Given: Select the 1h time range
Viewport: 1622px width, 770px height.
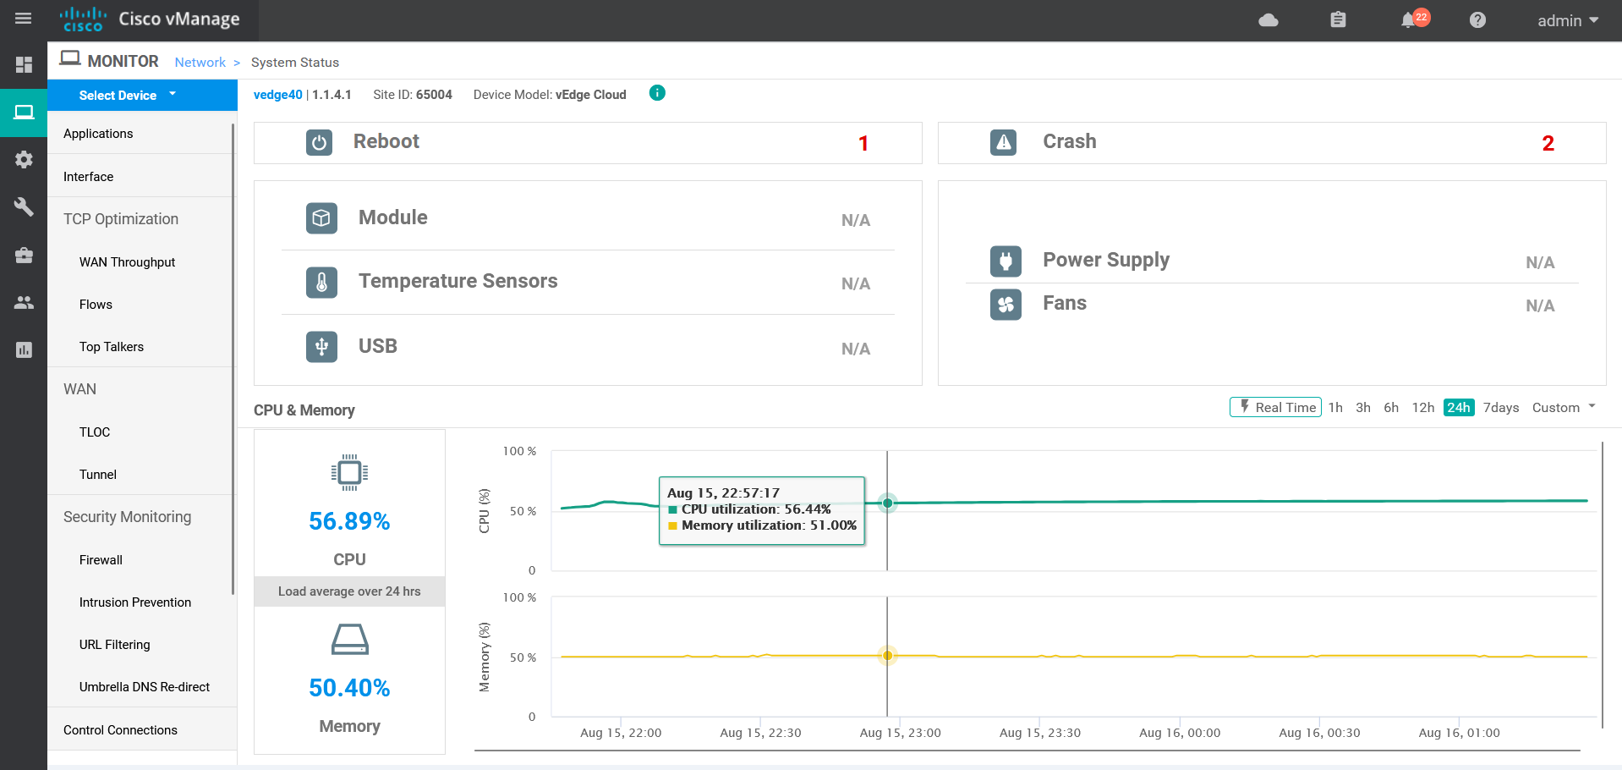Looking at the screenshot, I should [x=1335, y=407].
